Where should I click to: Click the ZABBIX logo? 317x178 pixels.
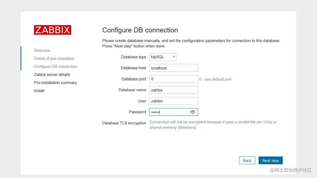tap(52, 30)
